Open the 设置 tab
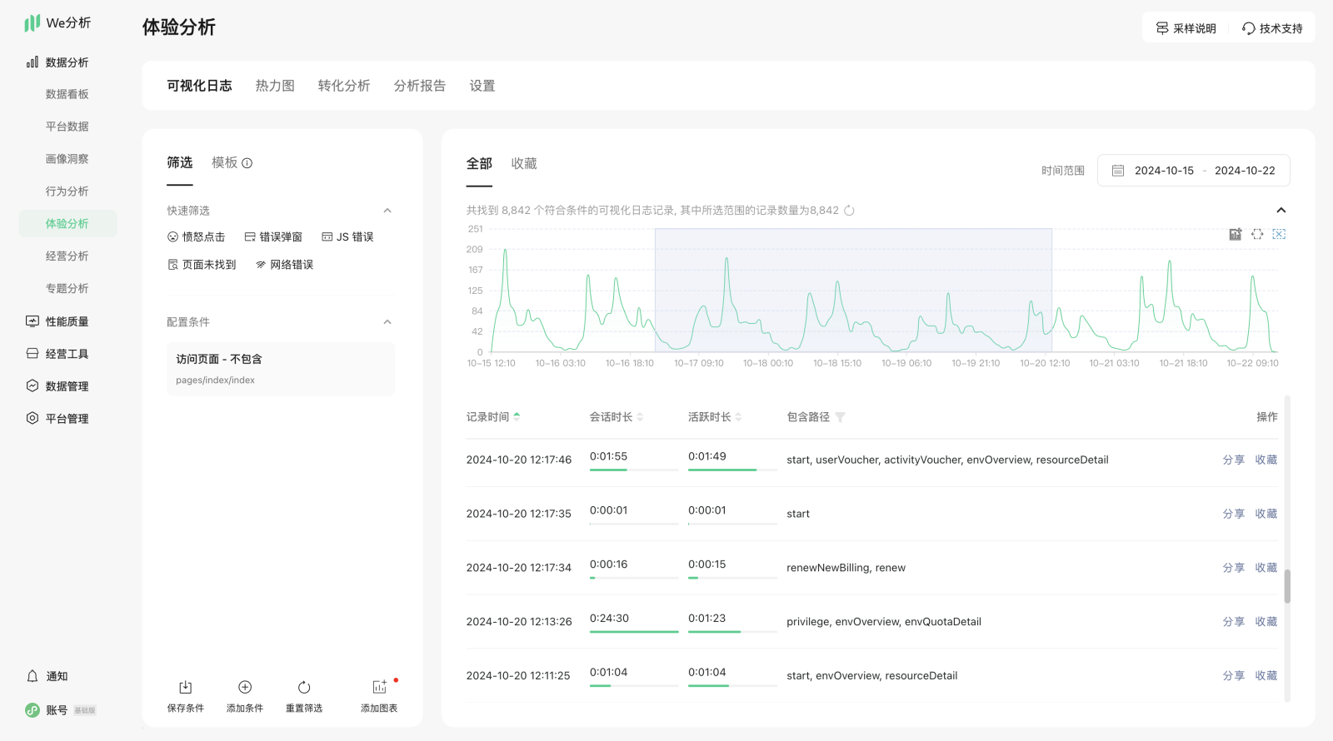The height and width of the screenshot is (741, 1333). (x=482, y=86)
